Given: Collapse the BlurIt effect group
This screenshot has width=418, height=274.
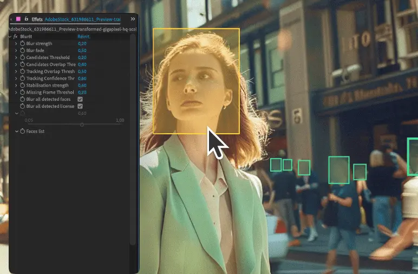Looking at the screenshot, I should [10, 36].
